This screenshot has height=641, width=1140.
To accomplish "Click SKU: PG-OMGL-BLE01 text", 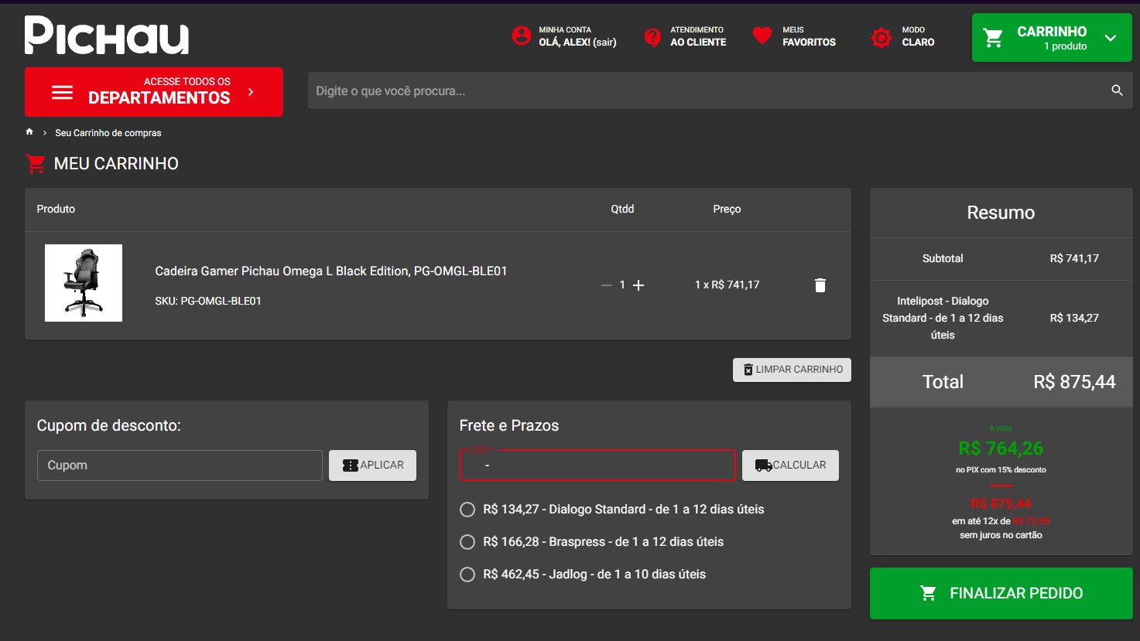I will click(208, 301).
